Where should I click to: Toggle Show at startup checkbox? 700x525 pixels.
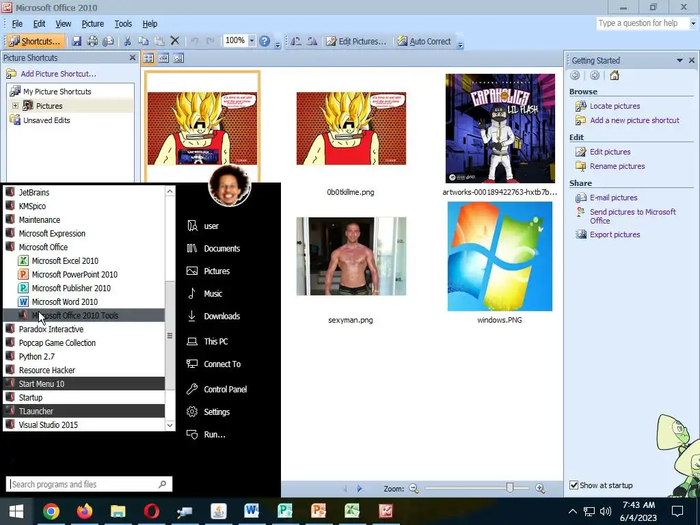tap(574, 485)
